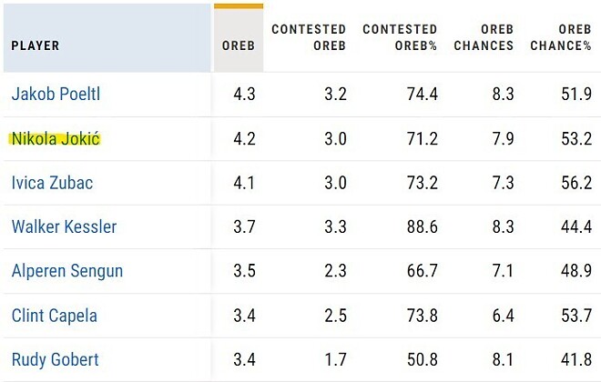Click Clint Capela's name
This screenshot has width=601, height=382.
(54, 316)
